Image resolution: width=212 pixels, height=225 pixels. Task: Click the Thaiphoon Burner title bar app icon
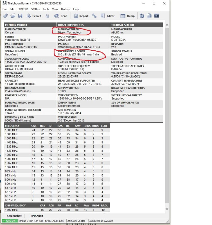(4, 3)
